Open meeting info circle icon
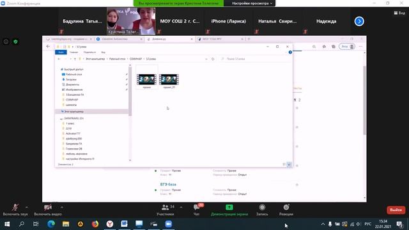409x230 pixels. (6, 42)
